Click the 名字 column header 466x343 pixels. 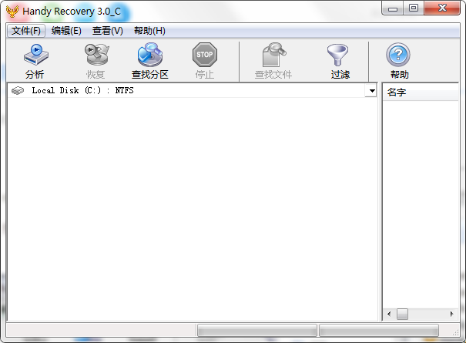pyautogui.click(x=421, y=92)
